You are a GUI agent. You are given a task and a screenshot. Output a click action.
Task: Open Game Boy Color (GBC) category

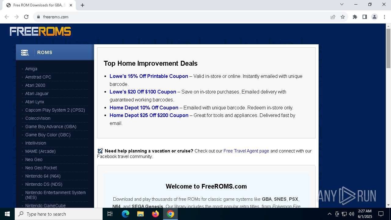pyautogui.click(x=48, y=135)
